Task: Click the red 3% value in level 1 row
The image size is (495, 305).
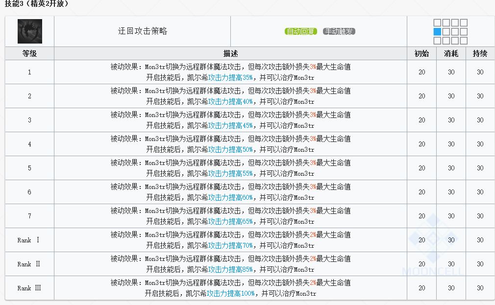Action: (x=313, y=67)
